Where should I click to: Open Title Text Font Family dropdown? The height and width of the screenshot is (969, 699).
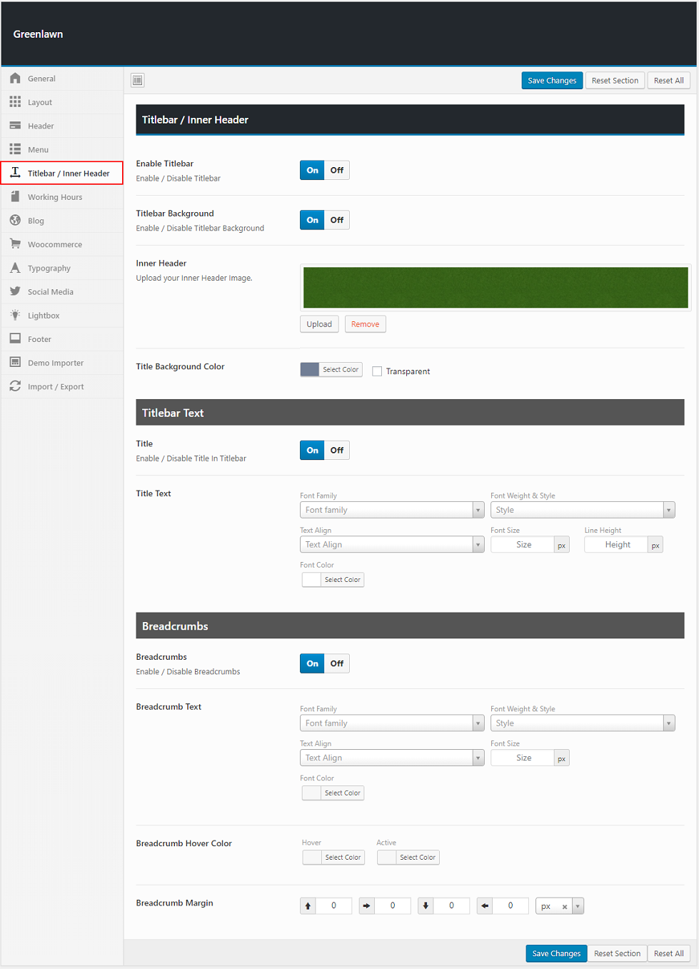coord(391,510)
